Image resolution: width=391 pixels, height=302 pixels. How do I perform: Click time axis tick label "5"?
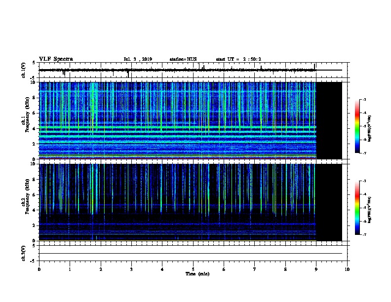[193, 269]
